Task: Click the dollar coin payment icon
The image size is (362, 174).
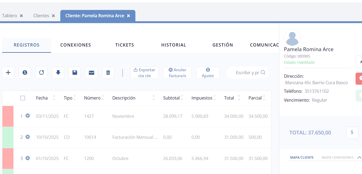Action: [x=25, y=73]
